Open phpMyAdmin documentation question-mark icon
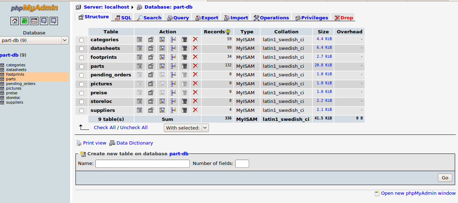Screen dimensions: 458x203 click(x=44, y=21)
